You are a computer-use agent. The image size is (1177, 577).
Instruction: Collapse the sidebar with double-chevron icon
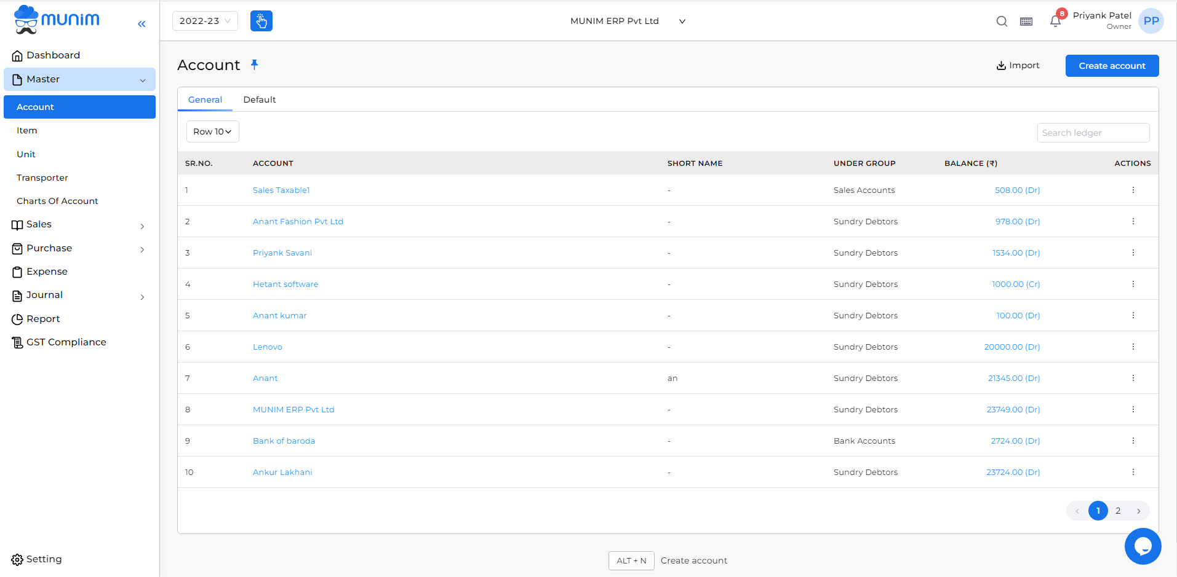tap(142, 24)
